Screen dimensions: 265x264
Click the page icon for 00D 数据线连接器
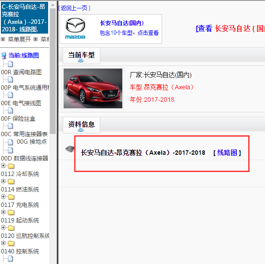11,150
